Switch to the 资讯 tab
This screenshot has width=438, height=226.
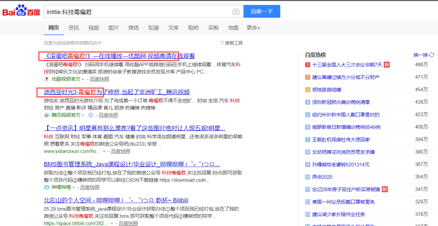click(x=74, y=28)
